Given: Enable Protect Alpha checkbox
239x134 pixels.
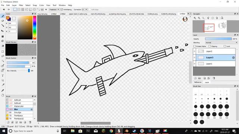Looking at the screenshot, I should [x=195, y=46].
